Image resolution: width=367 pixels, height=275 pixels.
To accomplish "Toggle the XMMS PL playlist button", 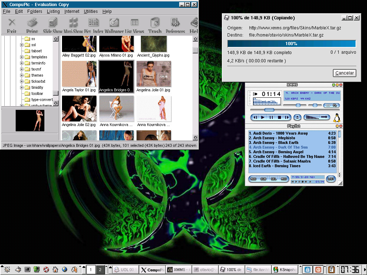I will (335, 105).
